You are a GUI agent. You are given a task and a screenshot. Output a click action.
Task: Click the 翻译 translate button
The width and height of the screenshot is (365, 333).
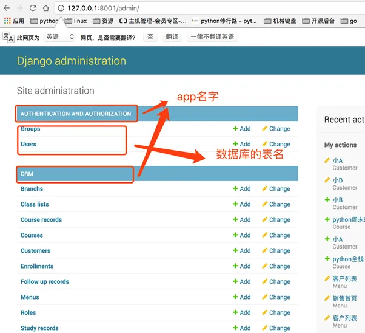[x=172, y=37]
